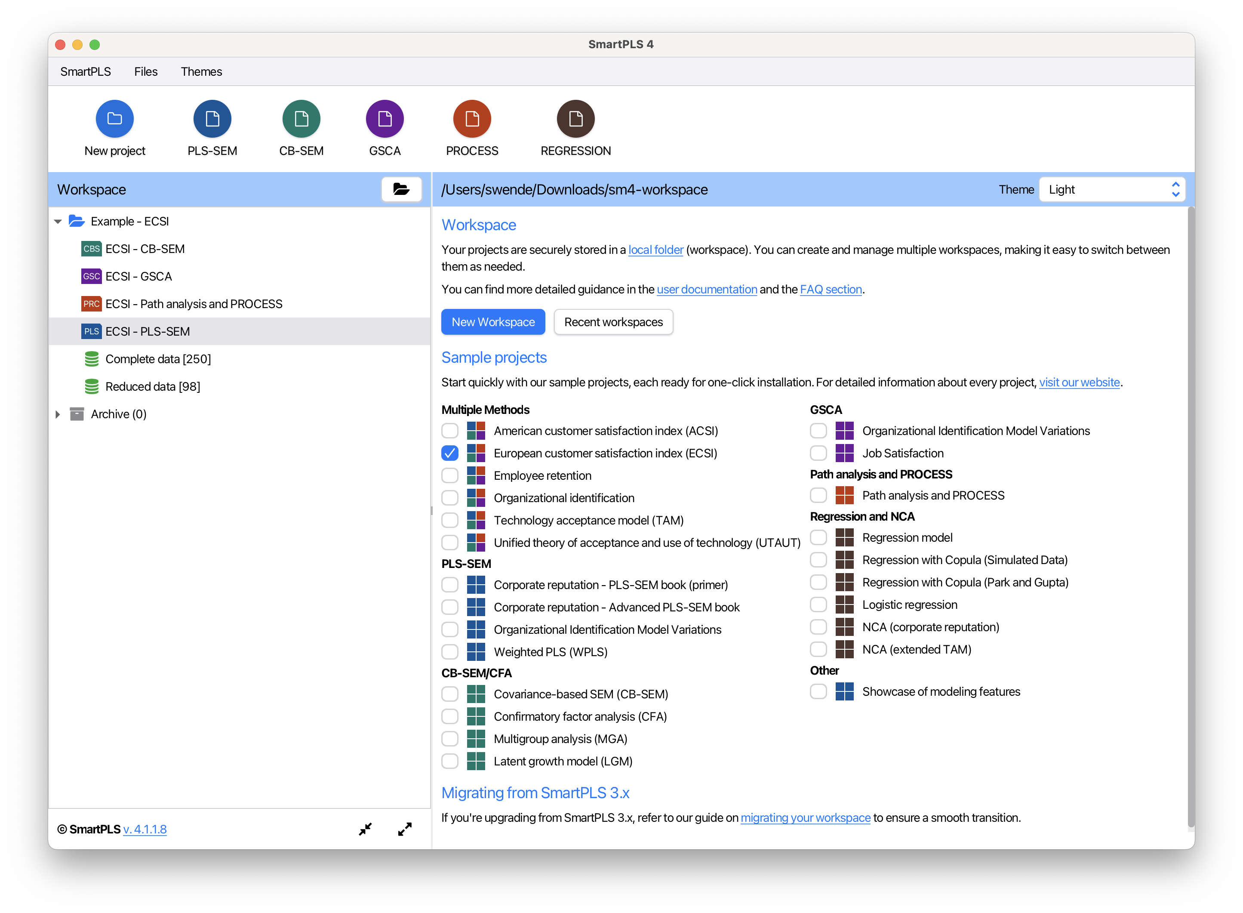Select the CB-SEM document icon

coord(301,118)
